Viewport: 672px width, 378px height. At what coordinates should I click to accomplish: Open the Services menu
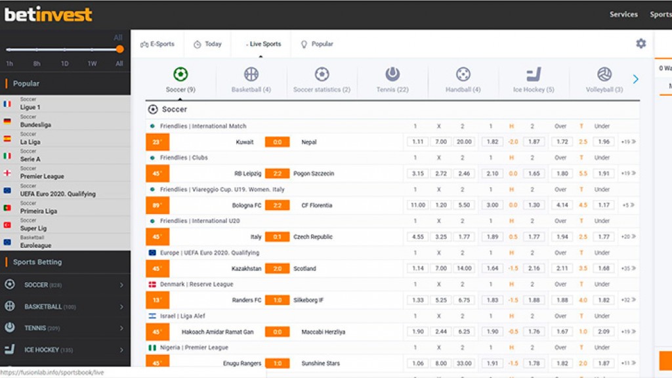(623, 14)
